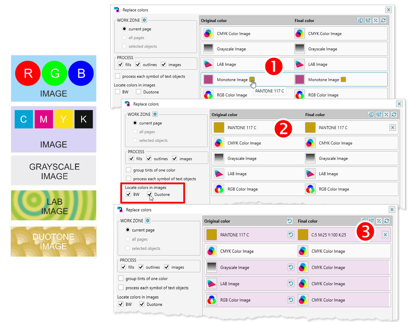Screen dimensions: 413x322
Task: Uncheck Duotone checkbox in middle window
Action: coord(150,194)
